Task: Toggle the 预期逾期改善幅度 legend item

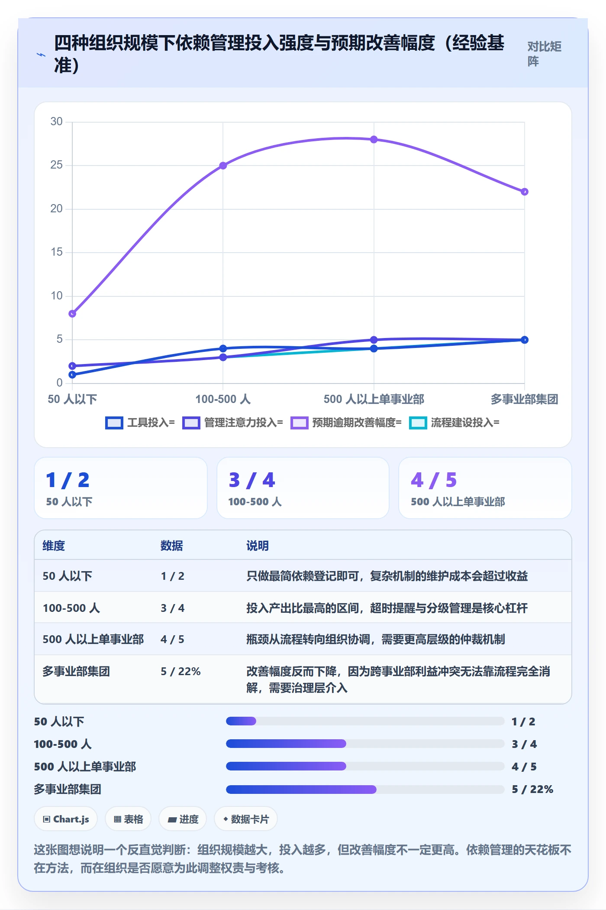Action: tap(346, 422)
